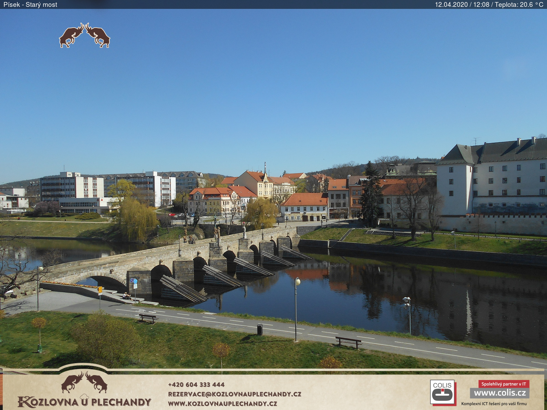Click the rezervace@kozlovnauplechandy.cz email address
Image resolution: width=547 pixels, height=410 pixels.
tap(235, 394)
